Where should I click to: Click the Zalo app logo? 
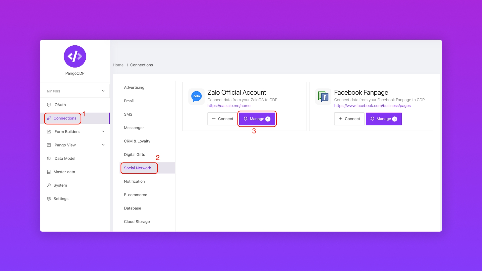197,96
